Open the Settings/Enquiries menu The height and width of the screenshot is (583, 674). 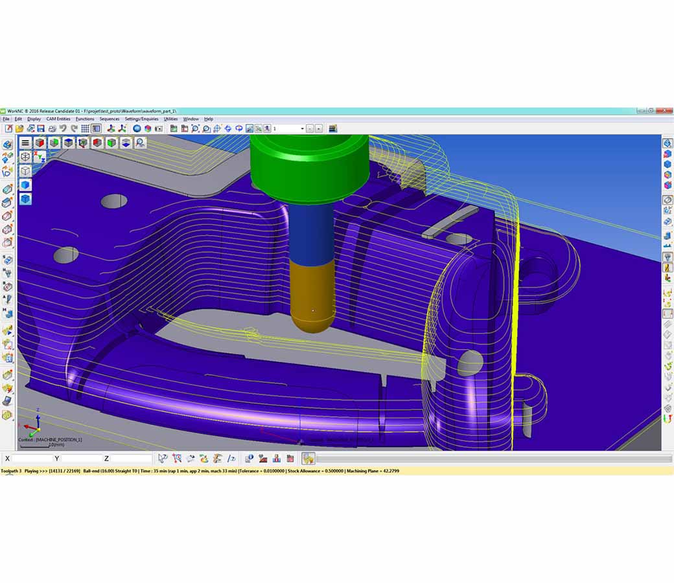pyautogui.click(x=141, y=119)
